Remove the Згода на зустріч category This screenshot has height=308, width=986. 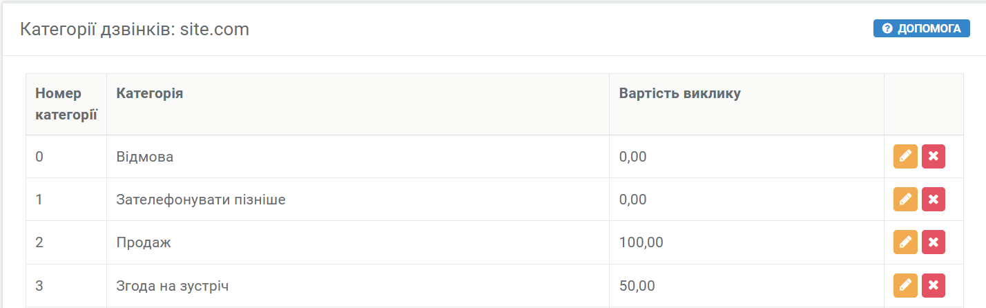pos(934,285)
